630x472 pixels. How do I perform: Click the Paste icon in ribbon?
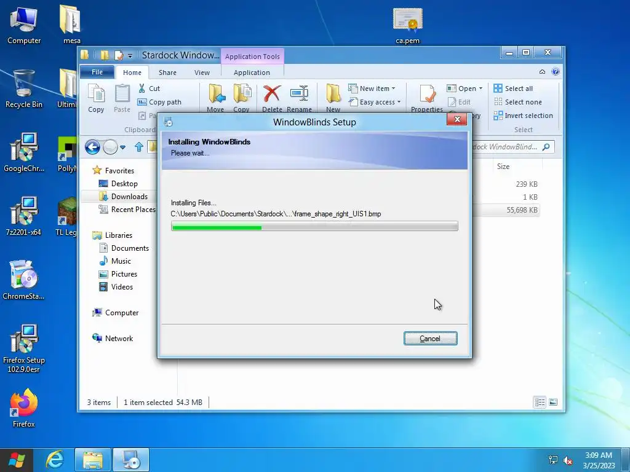coord(122,98)
